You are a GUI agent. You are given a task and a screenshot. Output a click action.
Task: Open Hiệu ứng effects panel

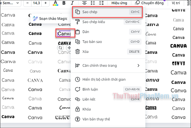click(119, 3)
